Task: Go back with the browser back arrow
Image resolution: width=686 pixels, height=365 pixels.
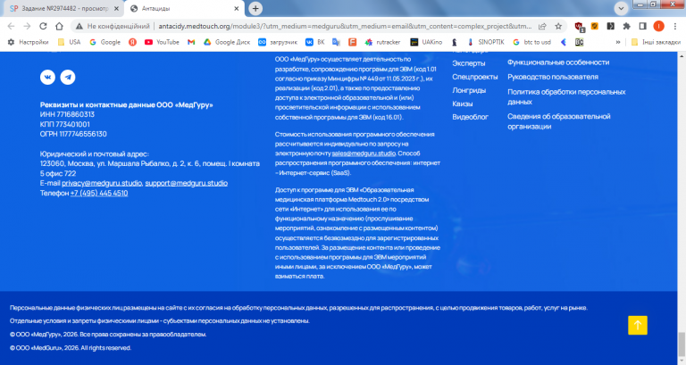Action: [12, 26]
